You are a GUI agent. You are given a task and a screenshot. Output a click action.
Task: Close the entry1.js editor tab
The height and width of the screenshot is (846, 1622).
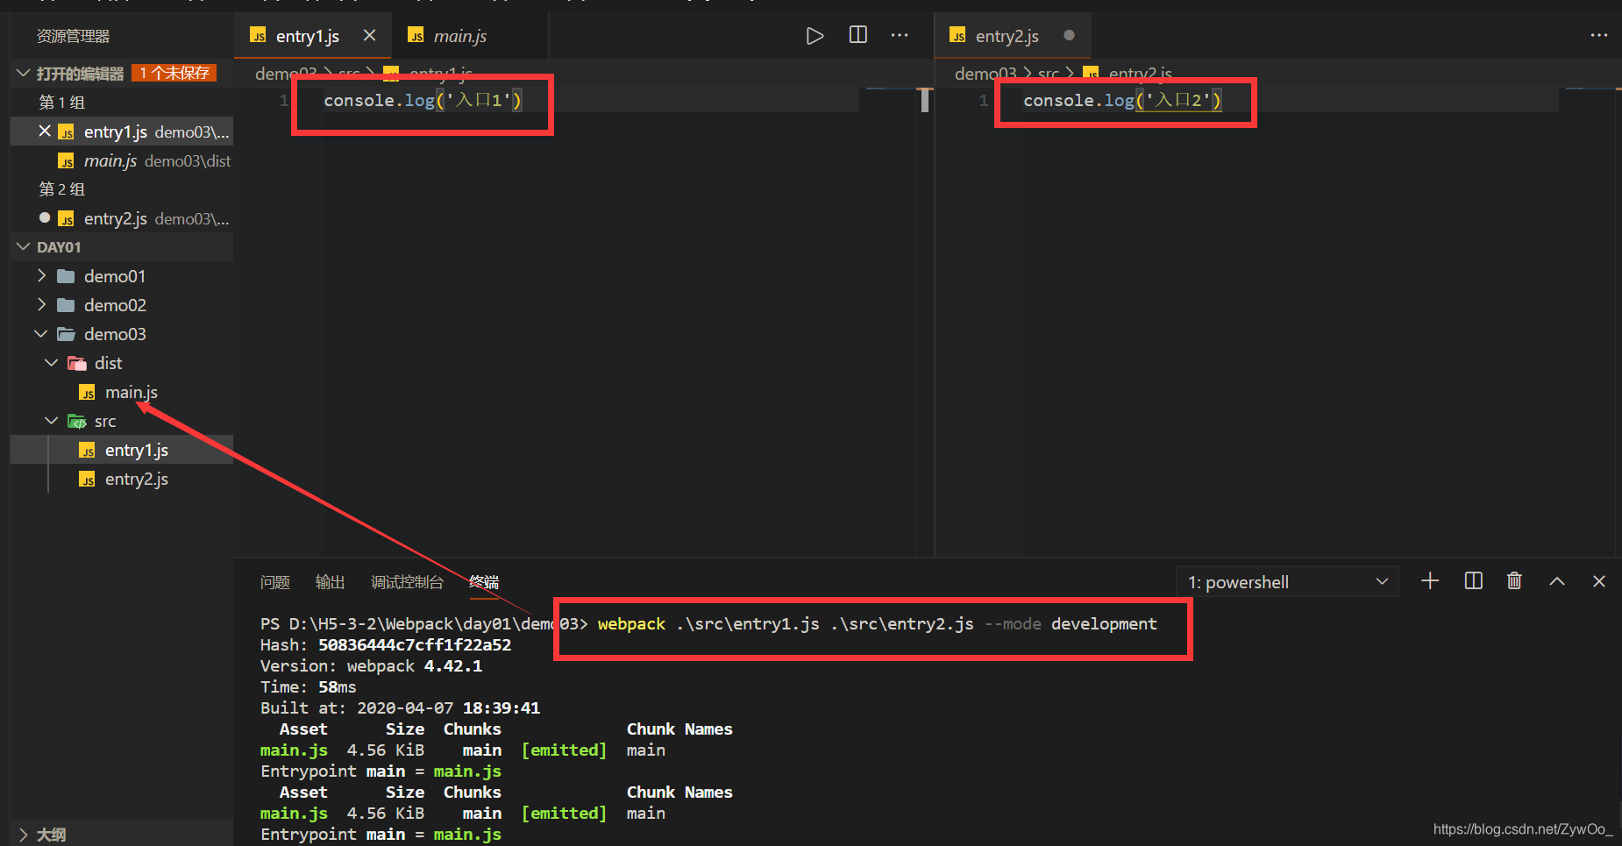pyautogui.click(x=369, y=35)
